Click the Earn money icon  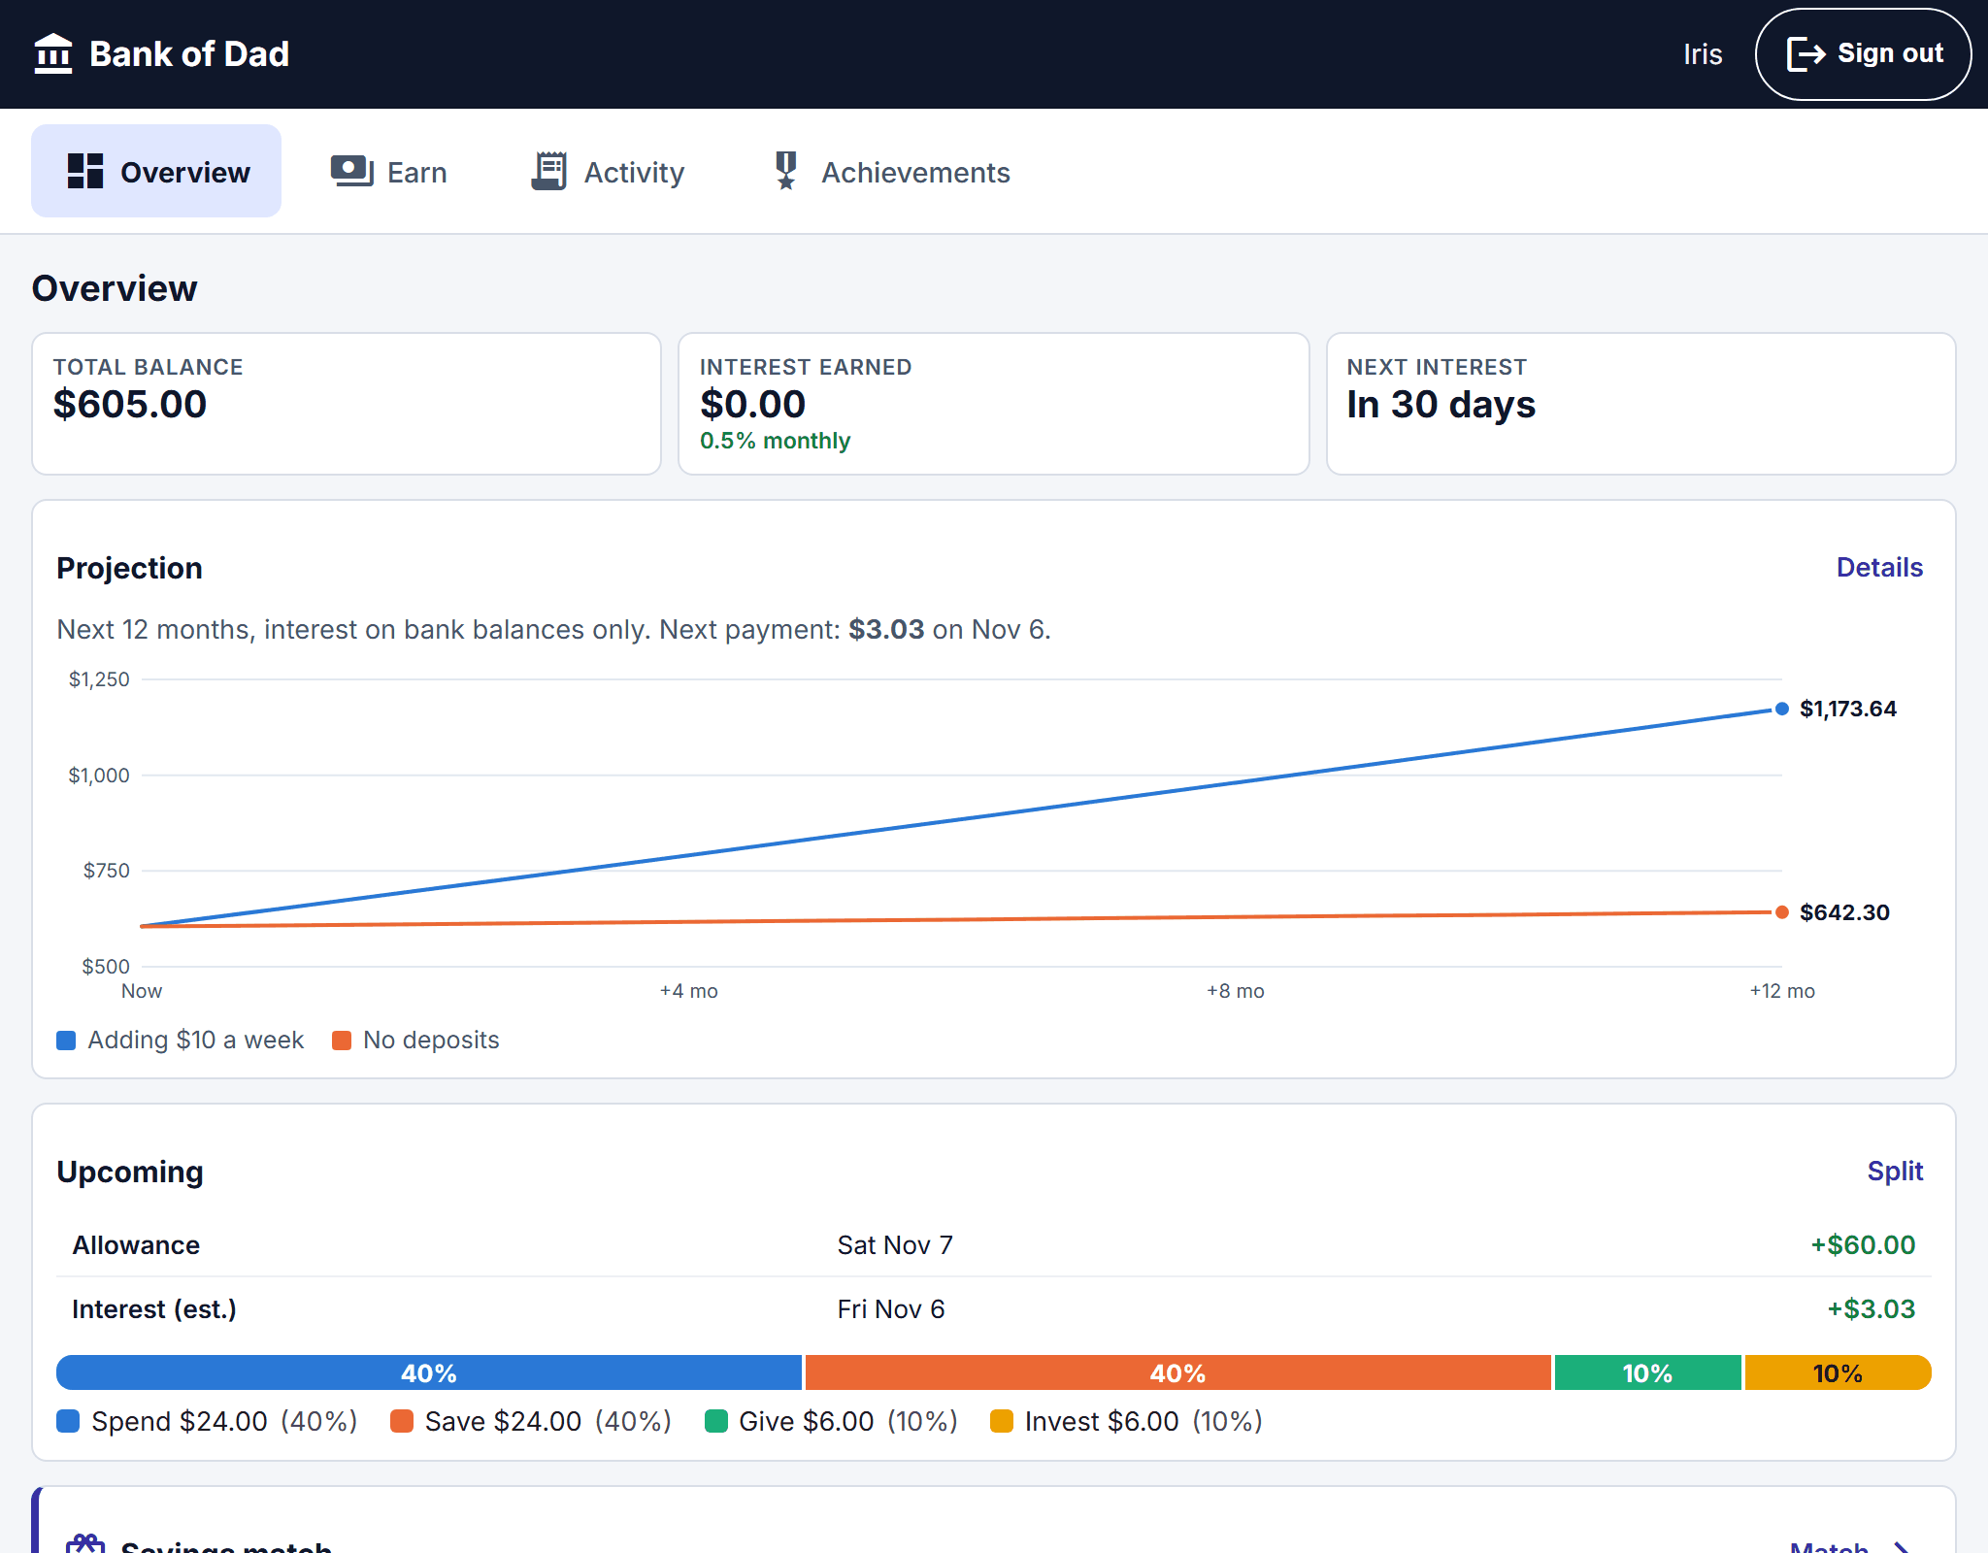click(x=351, y=171)
